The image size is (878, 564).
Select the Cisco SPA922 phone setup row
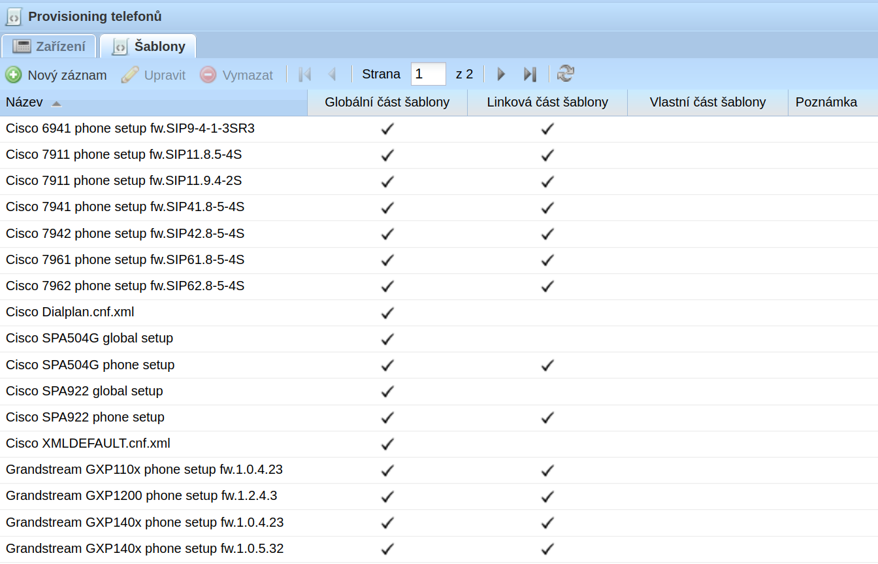pyautogui.click(x=439, y=418)
